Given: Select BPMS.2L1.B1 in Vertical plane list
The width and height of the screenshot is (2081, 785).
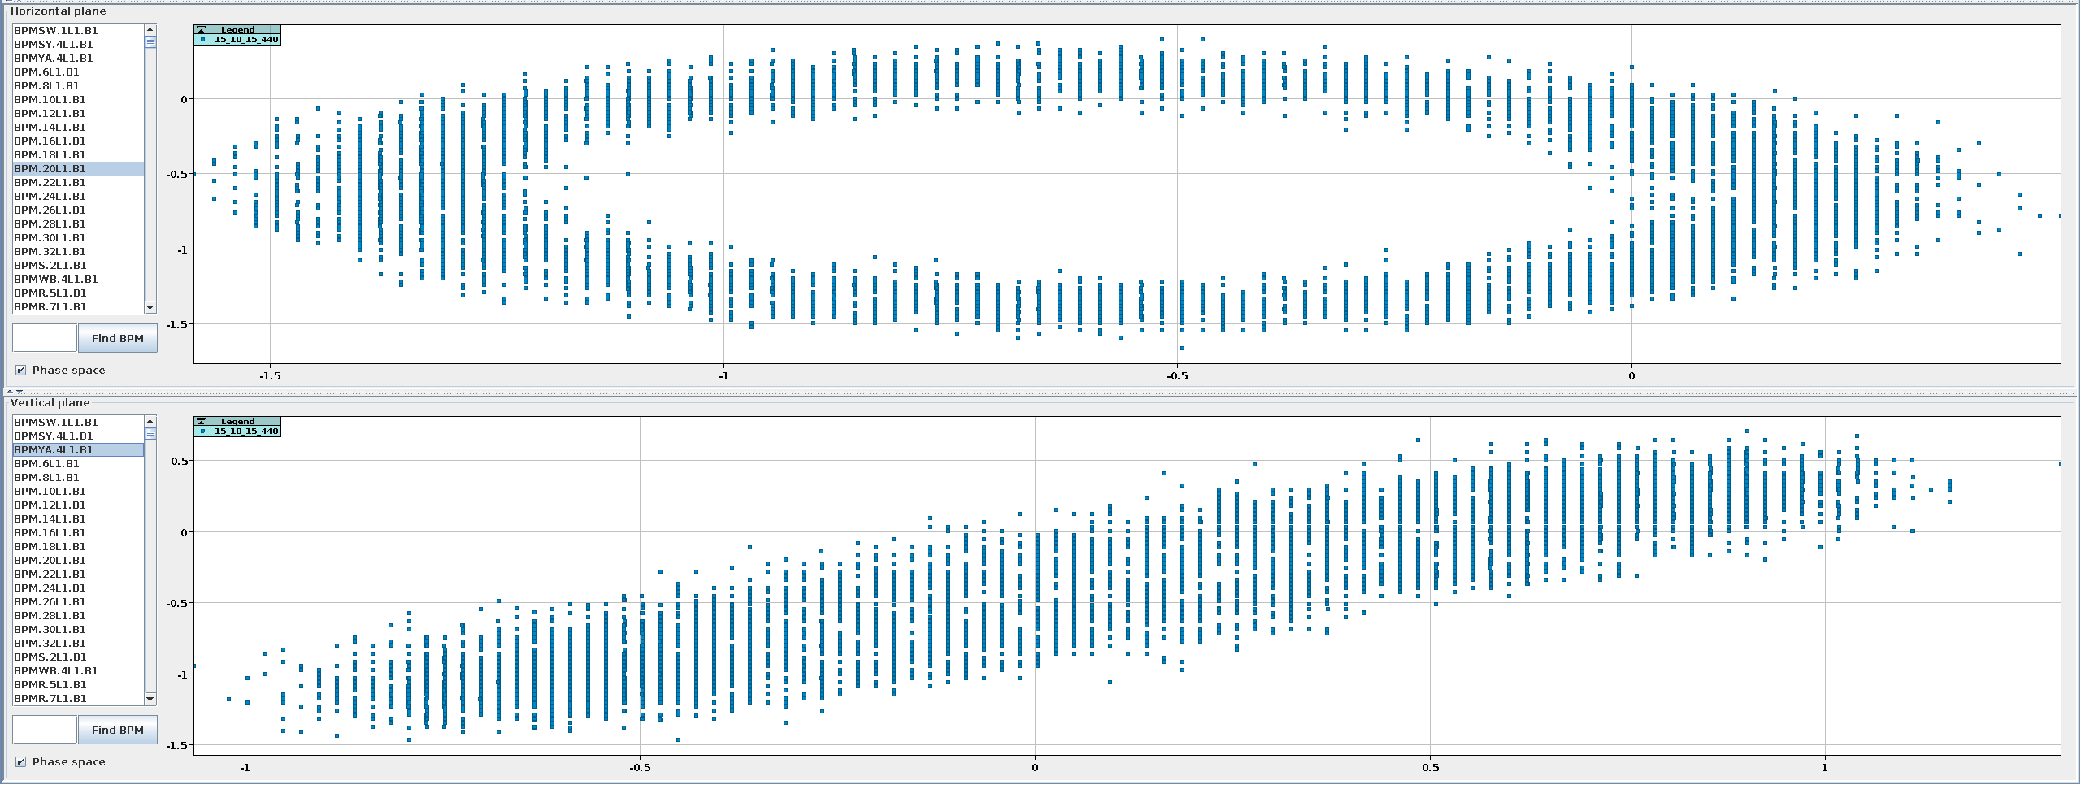Looking at the screenshot, I should 78,657.
